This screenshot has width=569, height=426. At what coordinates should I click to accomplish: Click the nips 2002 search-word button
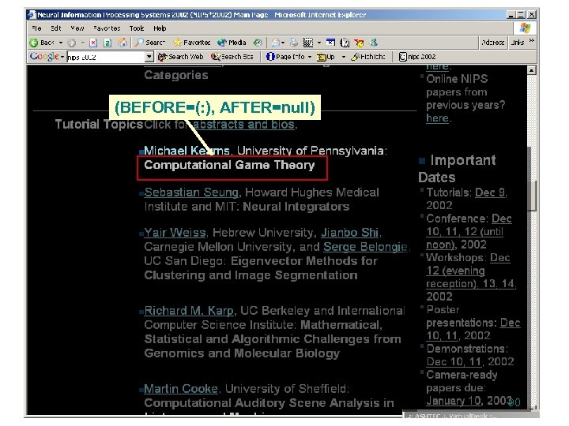click(x=417, y=57)
